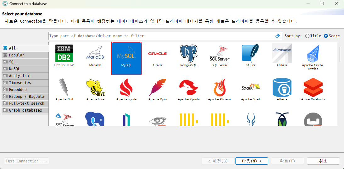344x169 pixels.
Task: Choose the Apache Drill icon
Action: pyautogui.click(x=64, y=87)
